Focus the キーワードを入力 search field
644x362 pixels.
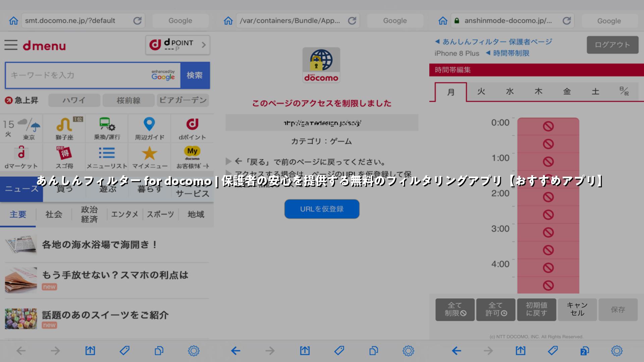pyautogui.click(x=93, y=75)
